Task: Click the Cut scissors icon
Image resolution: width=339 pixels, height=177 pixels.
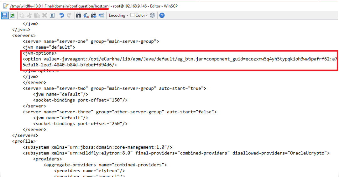Action: point(29,15)
